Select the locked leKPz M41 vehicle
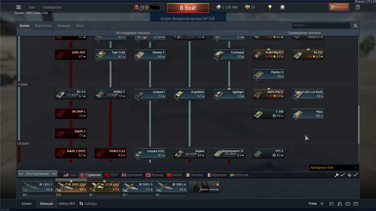This screenshot has height=211, width=376. coord(71,55)
